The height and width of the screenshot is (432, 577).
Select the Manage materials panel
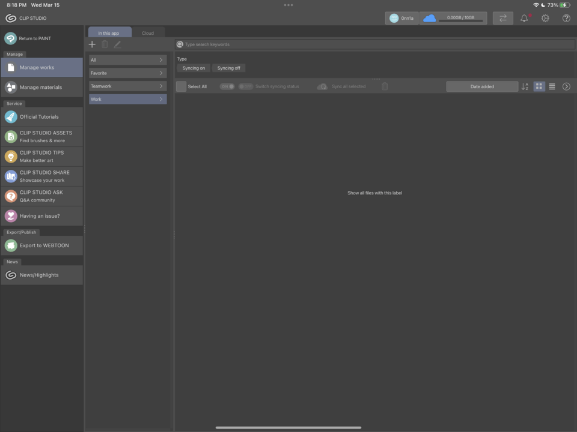(x=42, y=87)
